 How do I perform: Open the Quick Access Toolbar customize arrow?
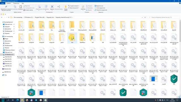coord(5,14)
